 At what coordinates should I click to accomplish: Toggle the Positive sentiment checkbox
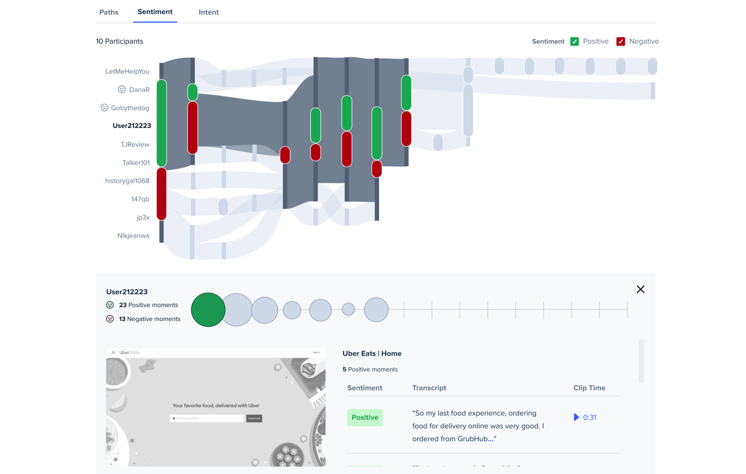click(574, 41)
